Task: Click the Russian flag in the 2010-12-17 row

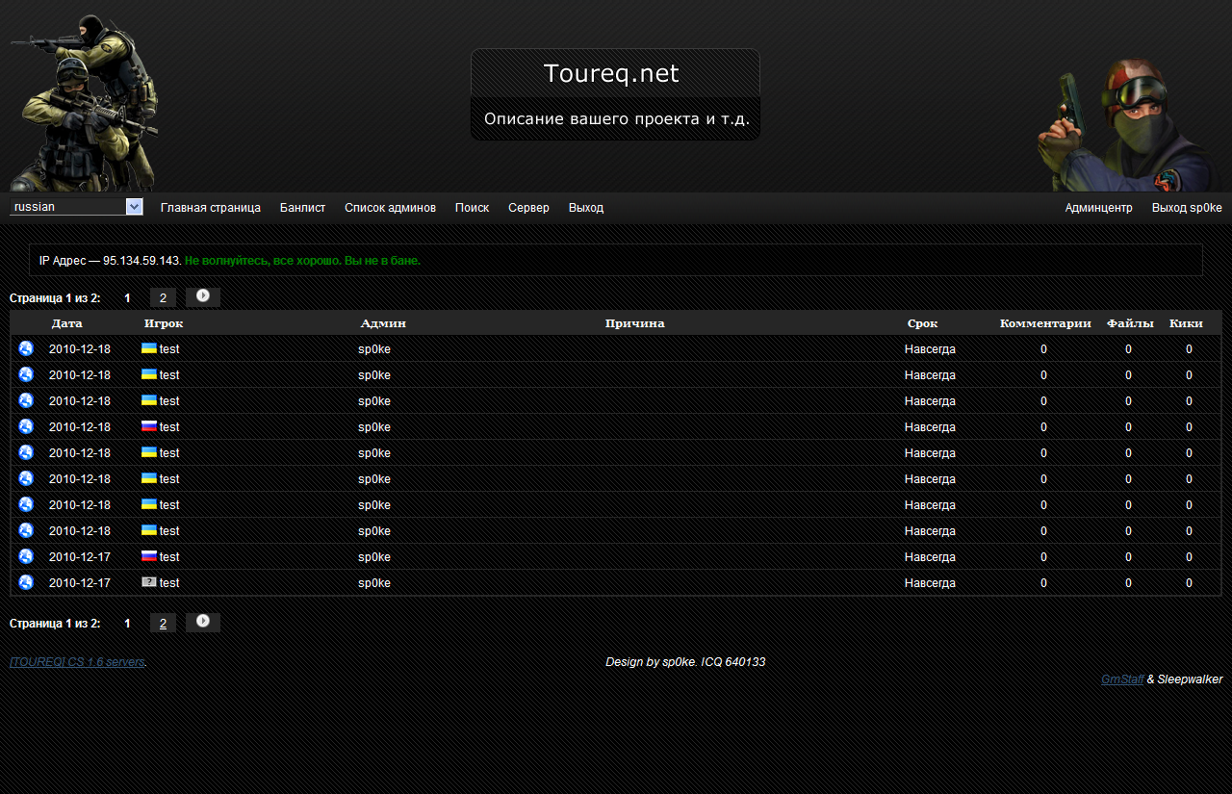Action: [x=149, y=556]
